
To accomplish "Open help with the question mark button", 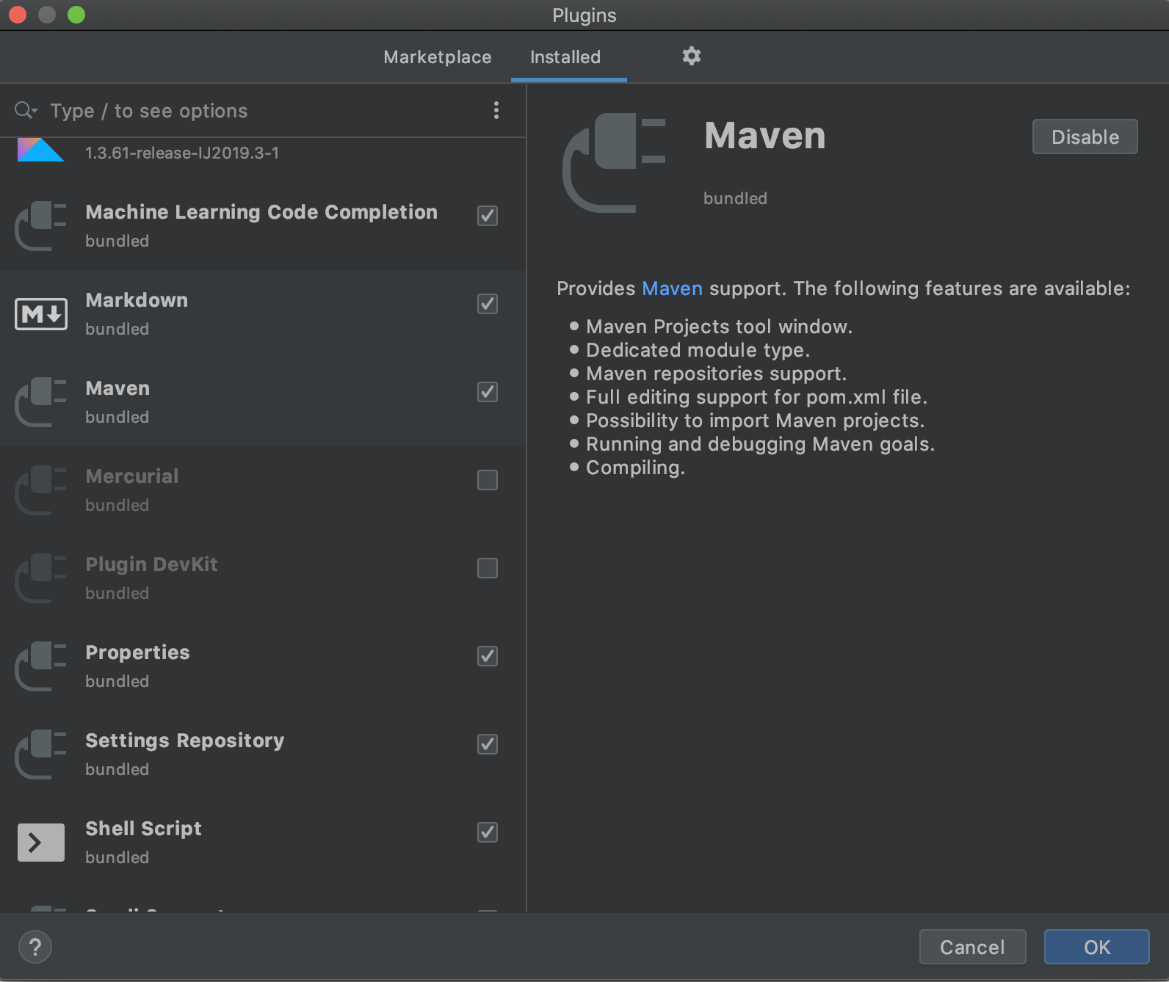I will pos(35,947).
